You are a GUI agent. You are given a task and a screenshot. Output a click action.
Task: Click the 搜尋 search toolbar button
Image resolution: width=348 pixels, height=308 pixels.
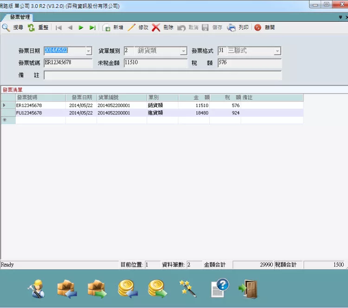[13, 28]
